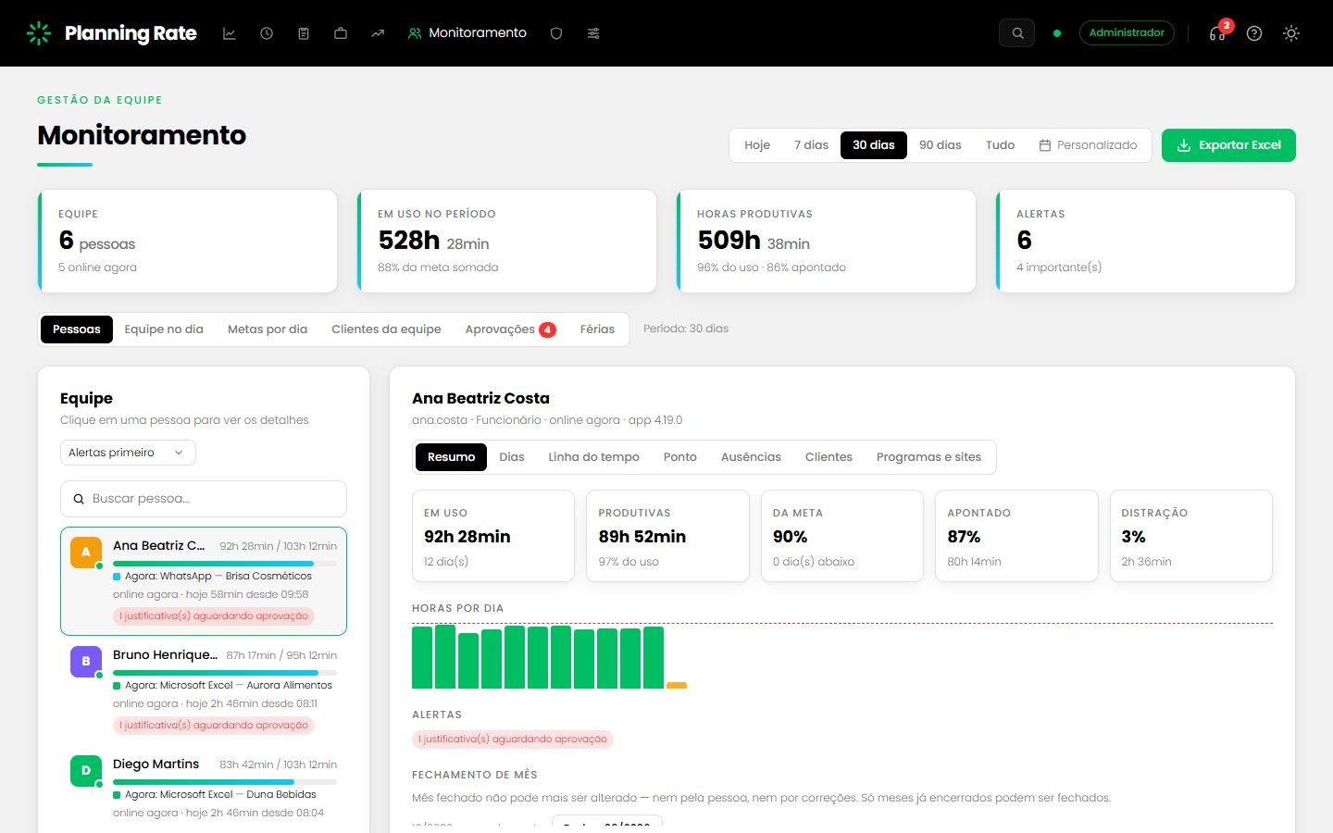The height and width of the screenshot is (833, 1333).
Task: Open the Aprovações tab with badge
Action: click(510, 329)
